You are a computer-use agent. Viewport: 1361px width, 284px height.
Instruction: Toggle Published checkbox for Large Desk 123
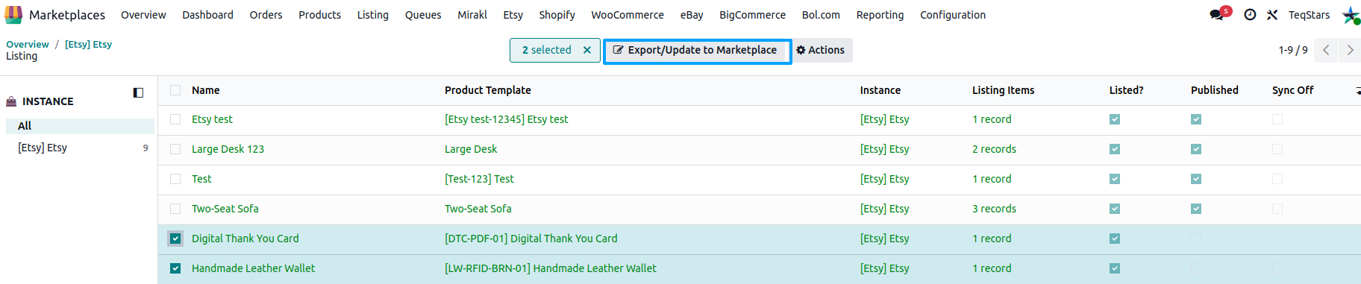[1196, 149]
